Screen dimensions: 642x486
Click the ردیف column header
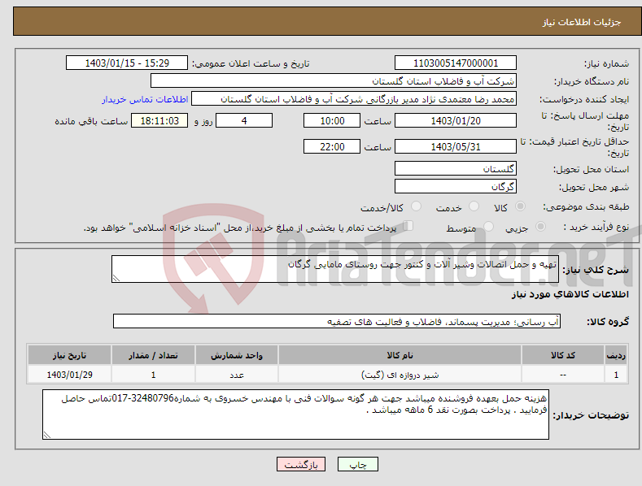pos(616,355)
